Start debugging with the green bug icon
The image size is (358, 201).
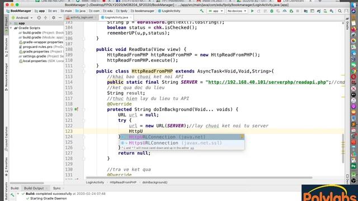click(272, 11)
